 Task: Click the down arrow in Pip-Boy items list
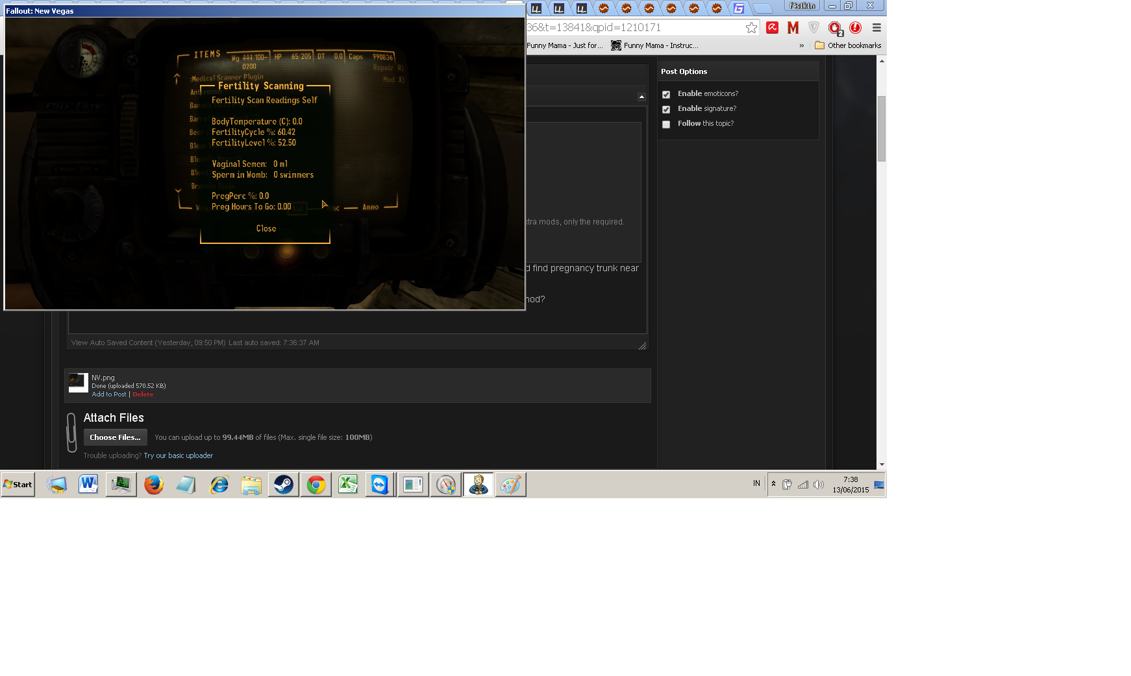click(178, 191)
